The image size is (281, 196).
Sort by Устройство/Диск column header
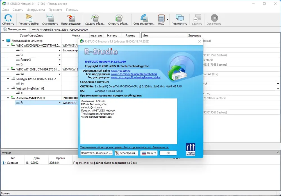31,35
